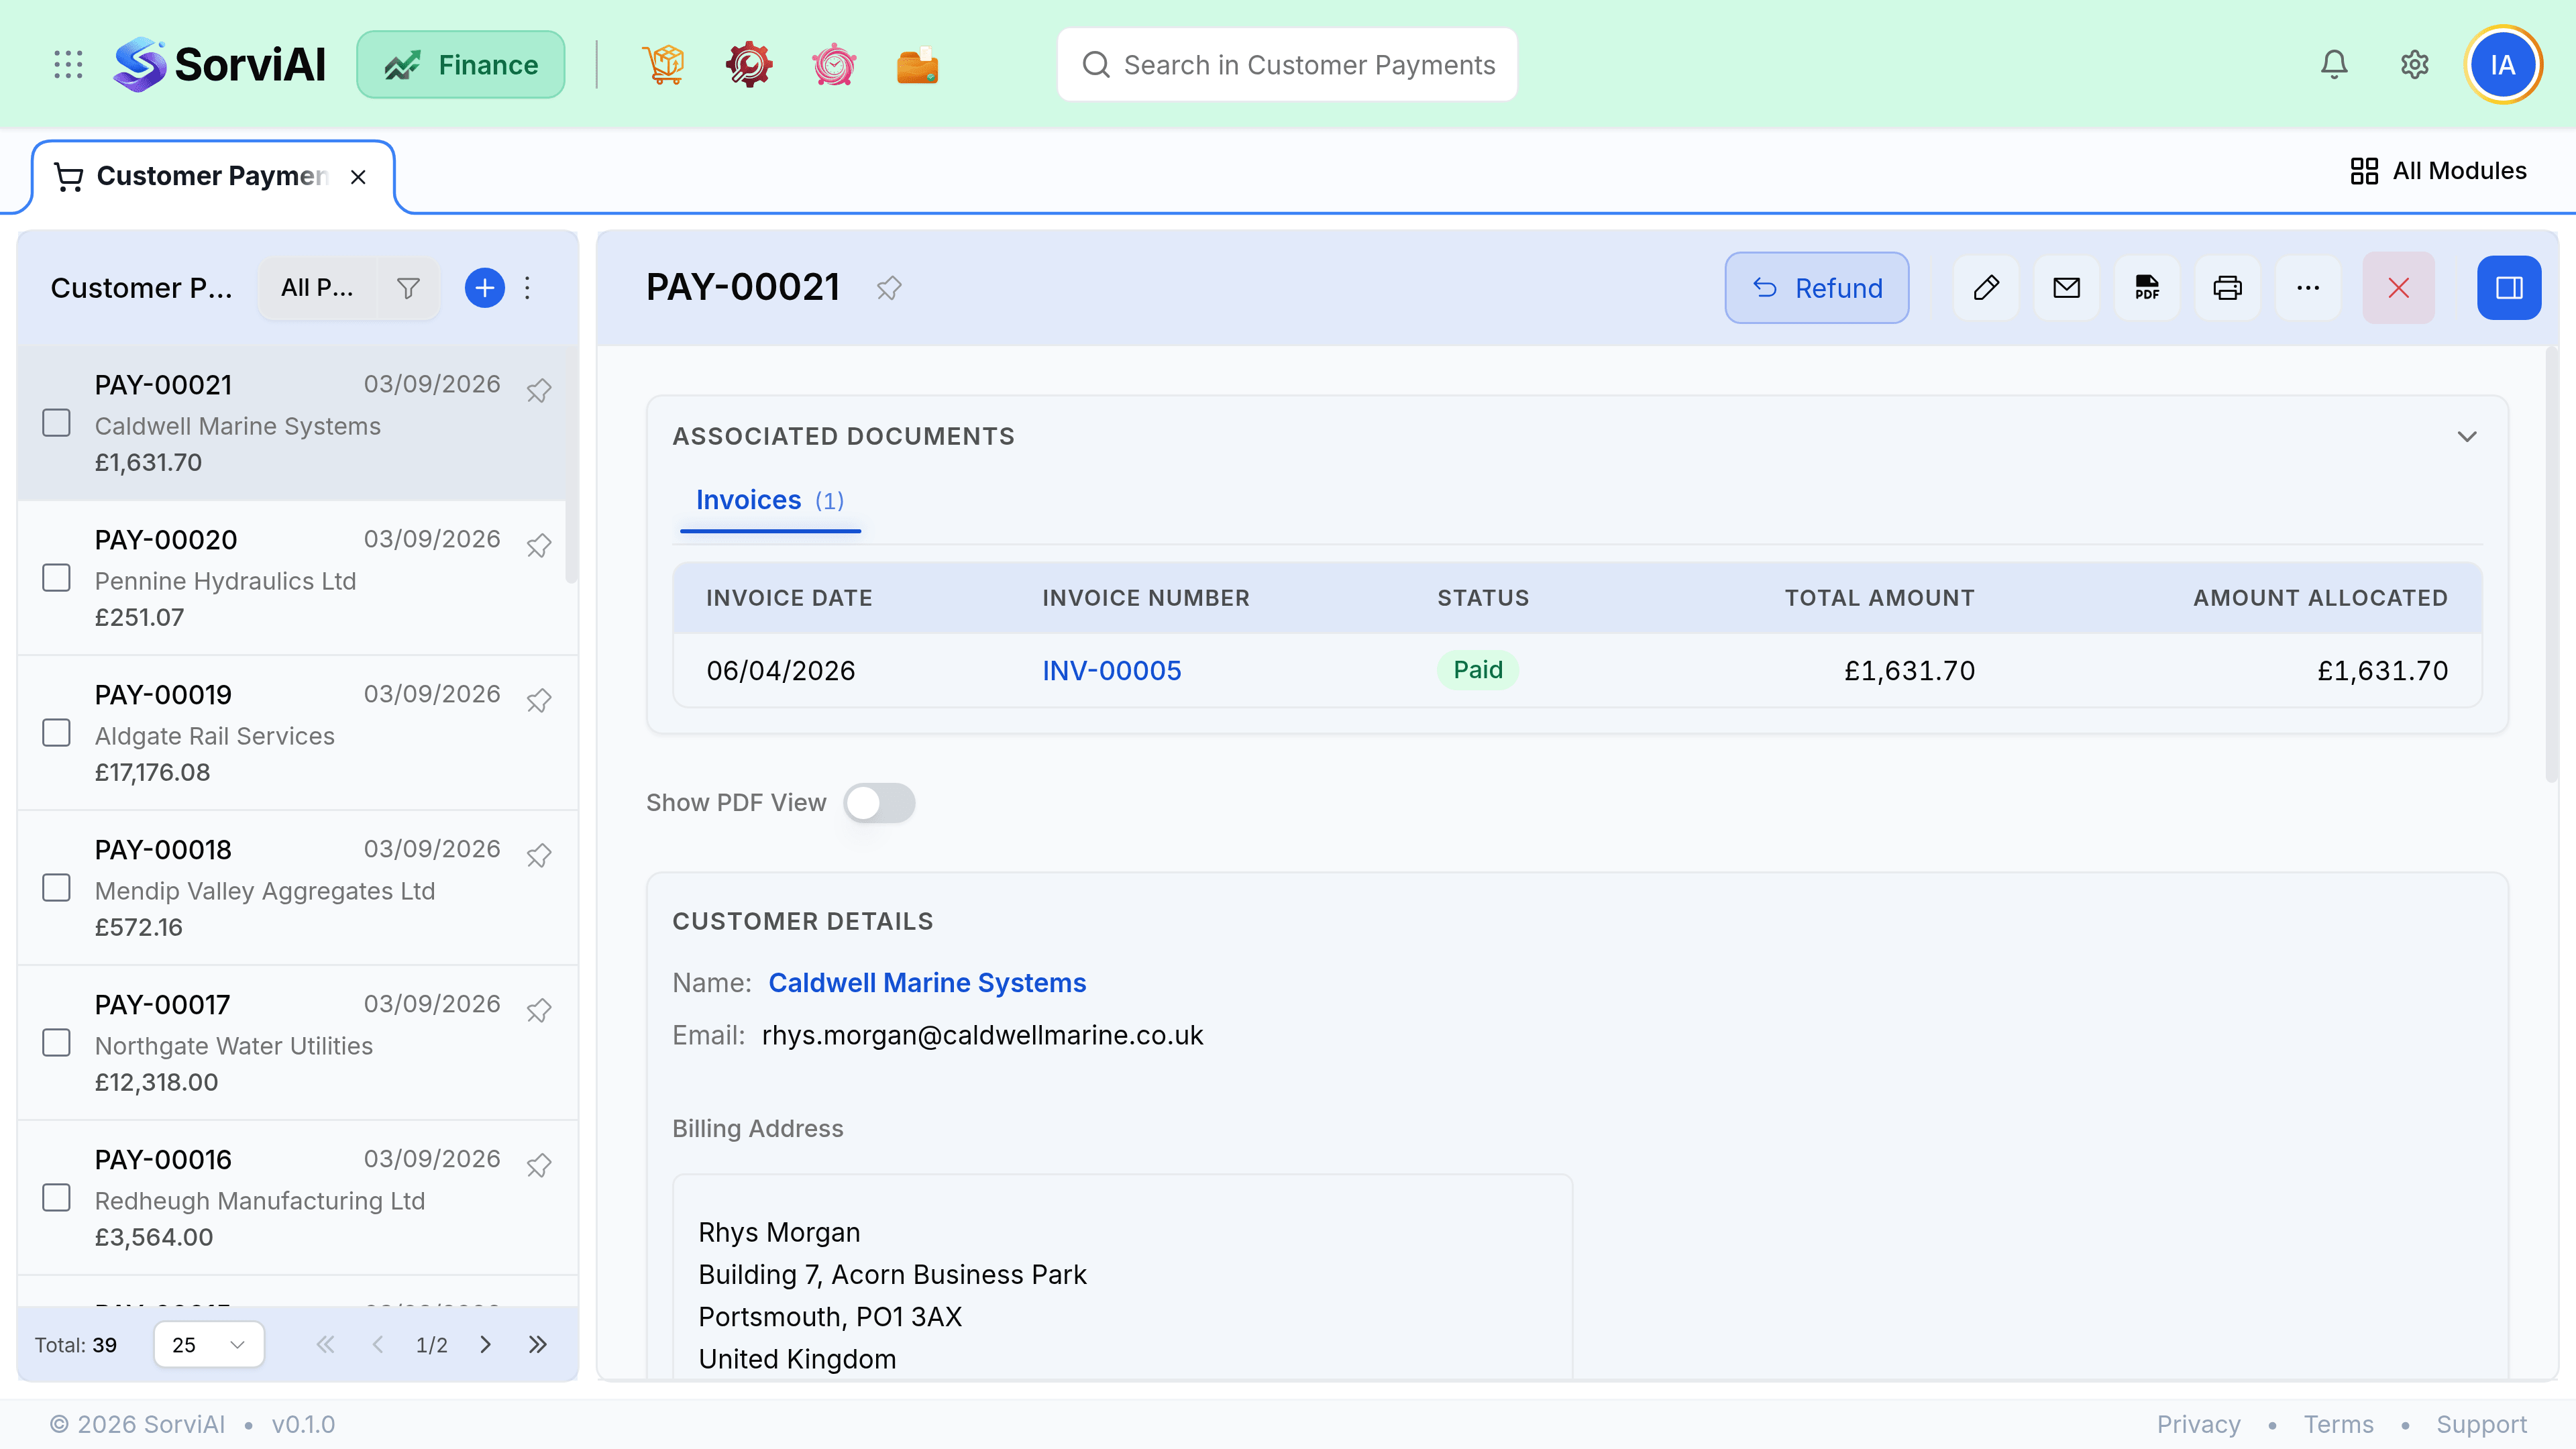Image resolution: width=2576 pixels, height=1449 pixels.
Task: Close the PAY-00021 detail panel
Action: pos(2398,288)
